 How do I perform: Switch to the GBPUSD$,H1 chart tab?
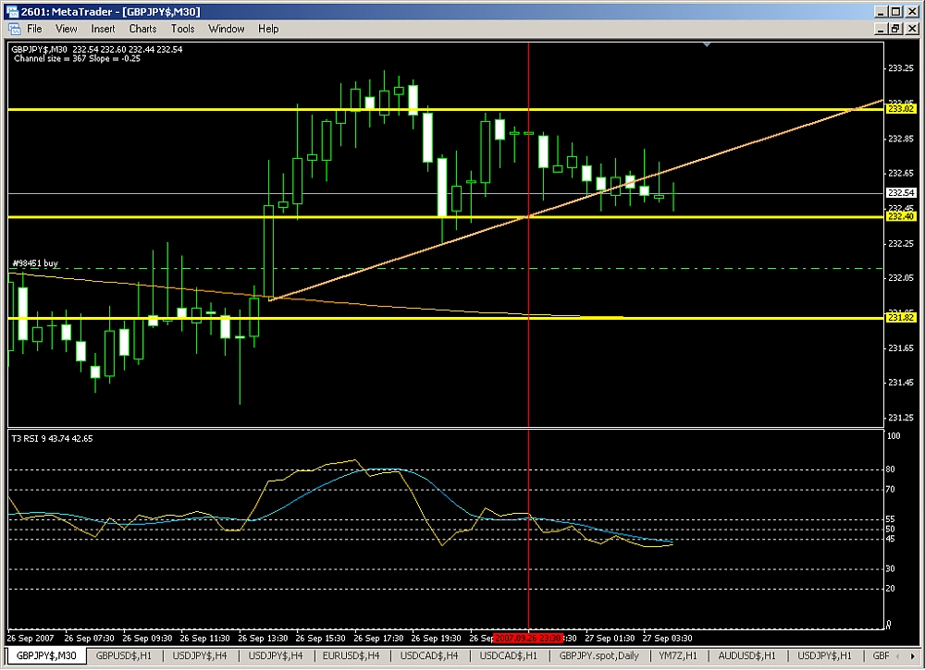click(125, 655)
